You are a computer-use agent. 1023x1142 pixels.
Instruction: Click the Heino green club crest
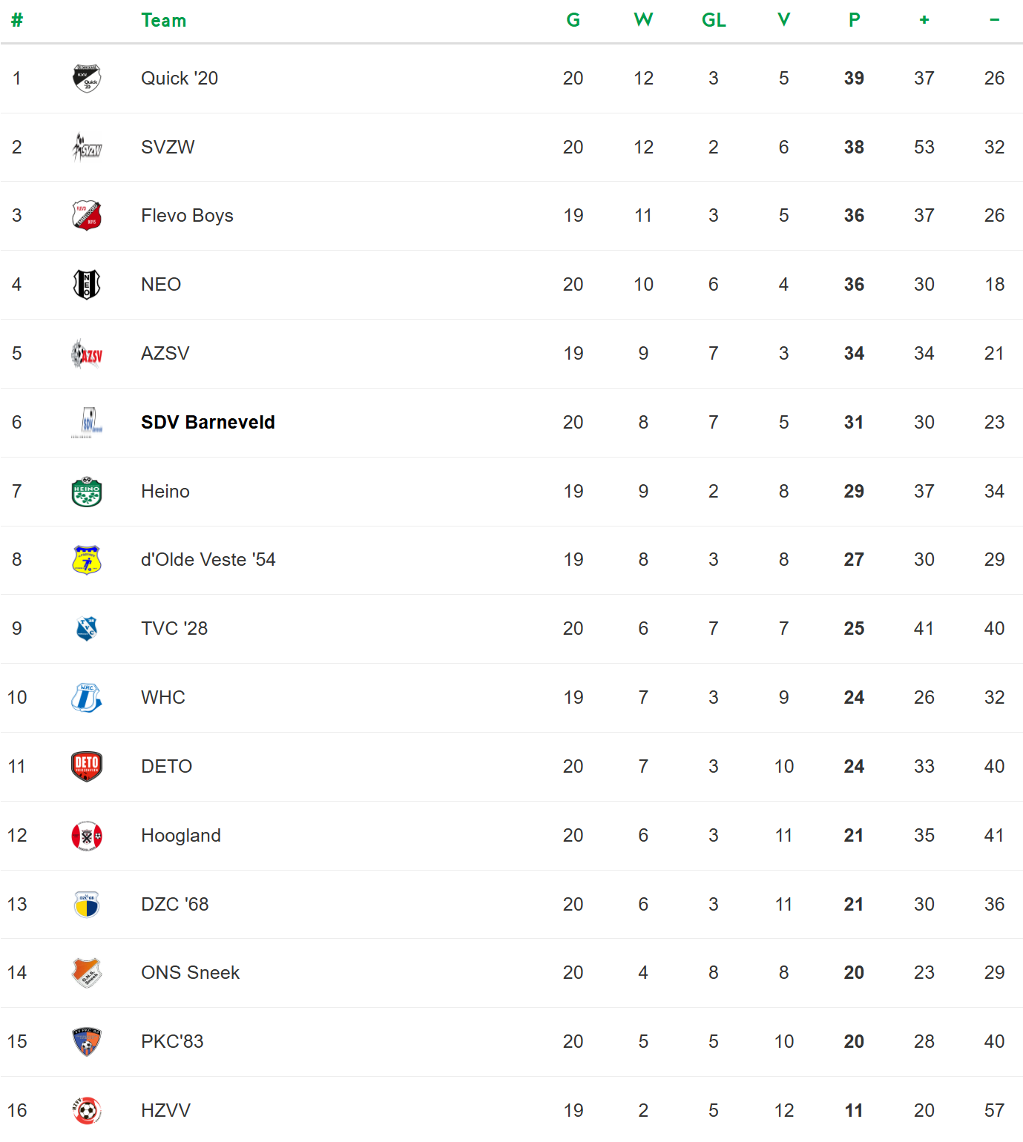pos(87,492)
